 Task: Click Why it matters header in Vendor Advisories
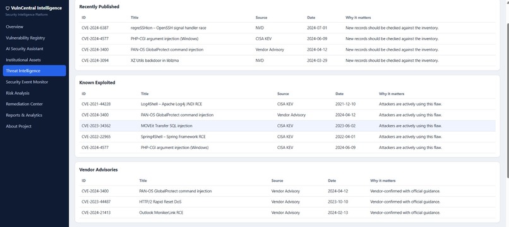coord(383,180)
